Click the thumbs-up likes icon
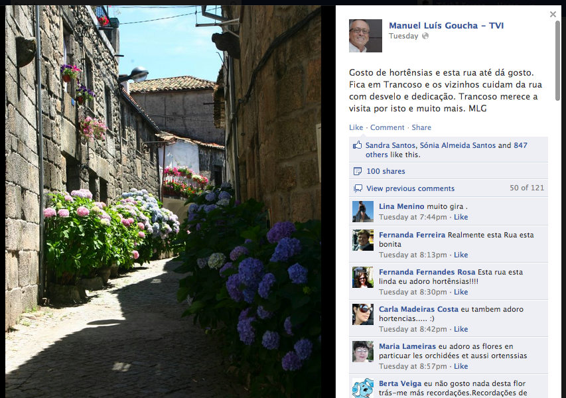This screenshot has height=398, width=566. pyautogui.click(x=357, y=145)
